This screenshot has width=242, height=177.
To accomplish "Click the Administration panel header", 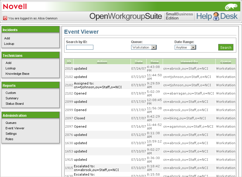I will pos(30,115).
